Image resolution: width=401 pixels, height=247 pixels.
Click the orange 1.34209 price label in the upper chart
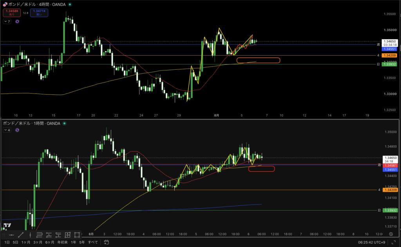pos(390,55)
